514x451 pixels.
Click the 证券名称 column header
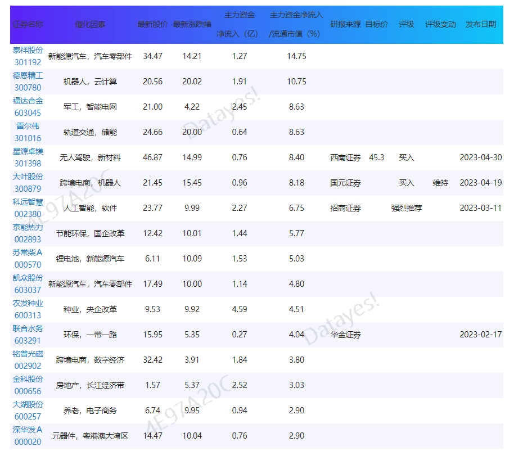click(x=28, y=24)
